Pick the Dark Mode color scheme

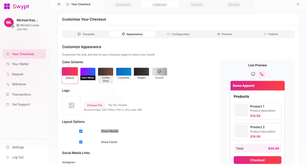click(88, 74)
